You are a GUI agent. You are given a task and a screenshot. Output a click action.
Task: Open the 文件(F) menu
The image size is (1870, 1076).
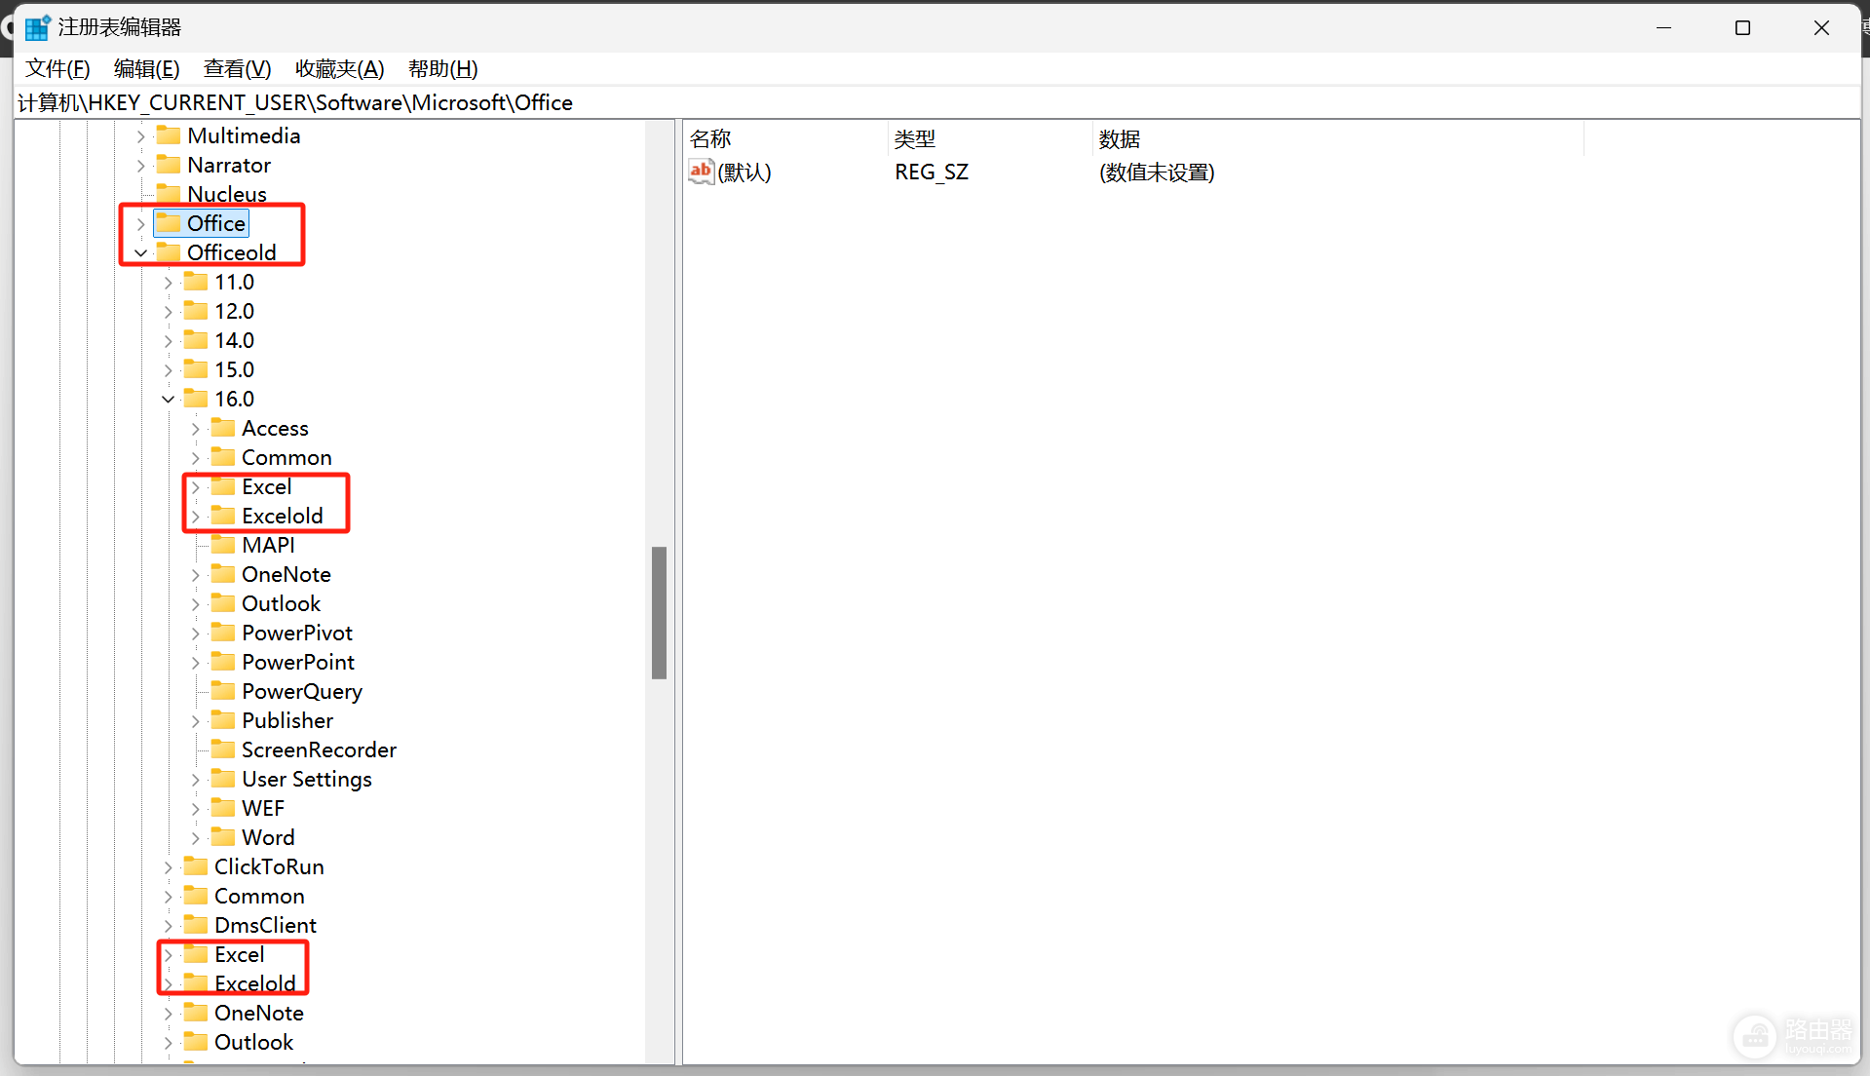[57, 68]
